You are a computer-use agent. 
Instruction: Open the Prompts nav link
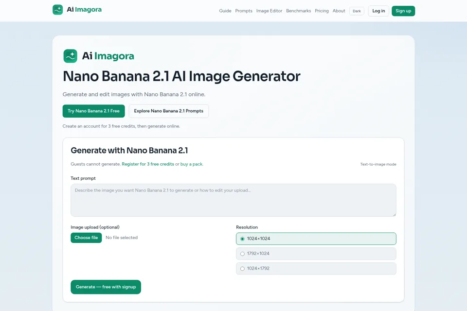tap(244, 11)
